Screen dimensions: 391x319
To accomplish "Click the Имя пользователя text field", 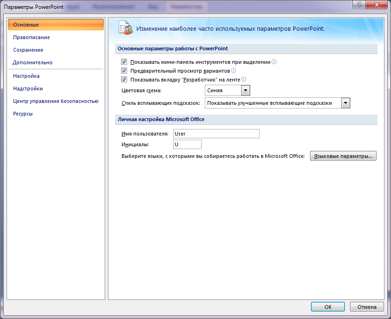I will click(x=216, y=134).
